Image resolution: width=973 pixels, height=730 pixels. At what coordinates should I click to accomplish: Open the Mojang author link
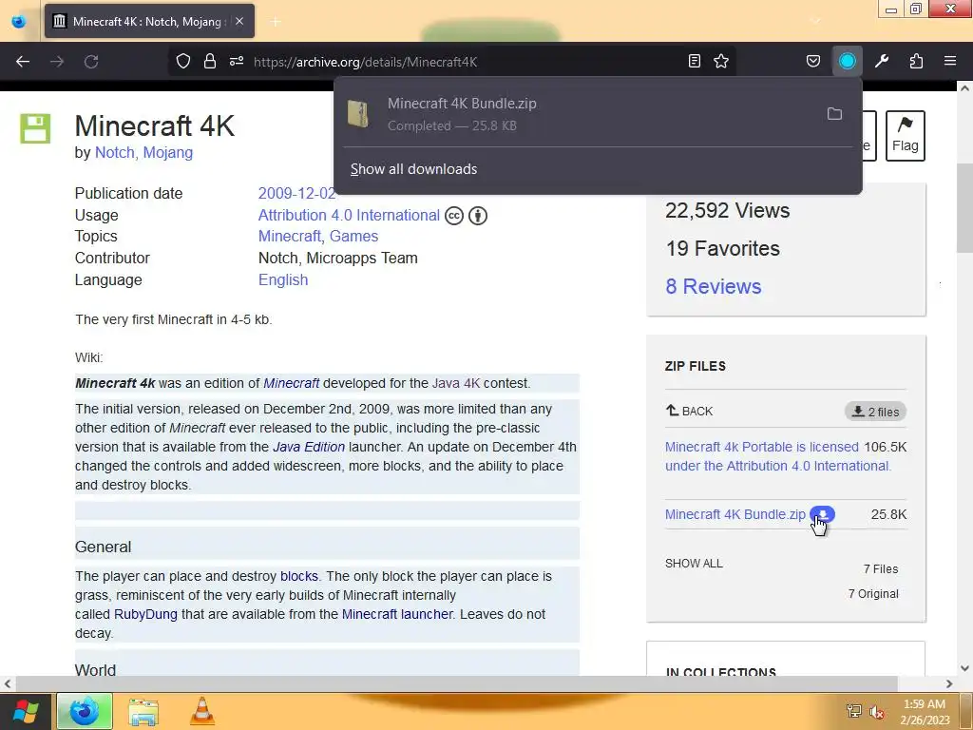point(167,153)
